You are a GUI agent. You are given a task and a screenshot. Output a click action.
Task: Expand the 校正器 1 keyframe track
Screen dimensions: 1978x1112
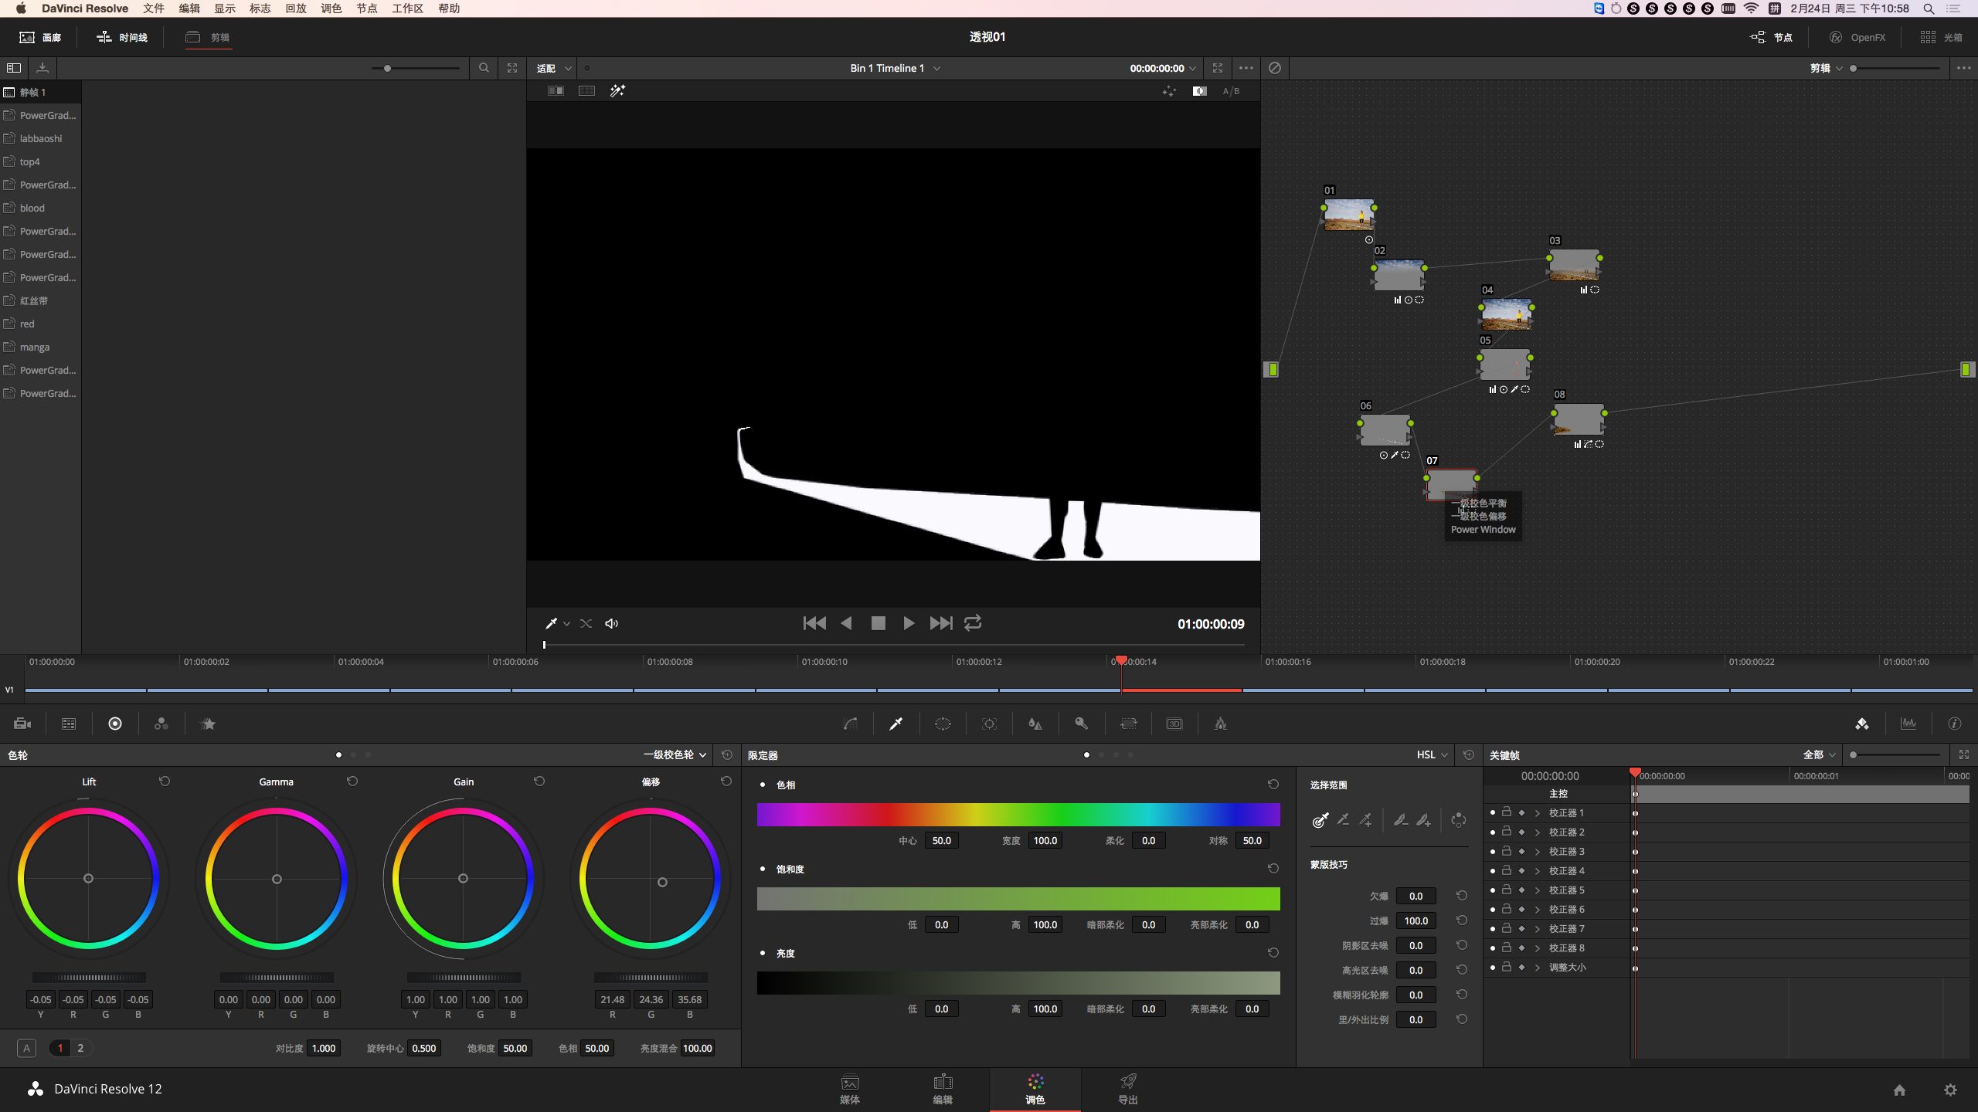[x=1538, y=813]
